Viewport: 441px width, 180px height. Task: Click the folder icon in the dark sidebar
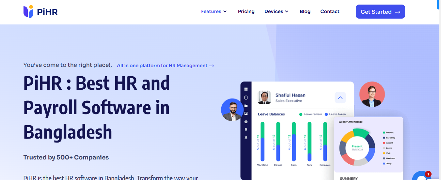coord(246,106)
